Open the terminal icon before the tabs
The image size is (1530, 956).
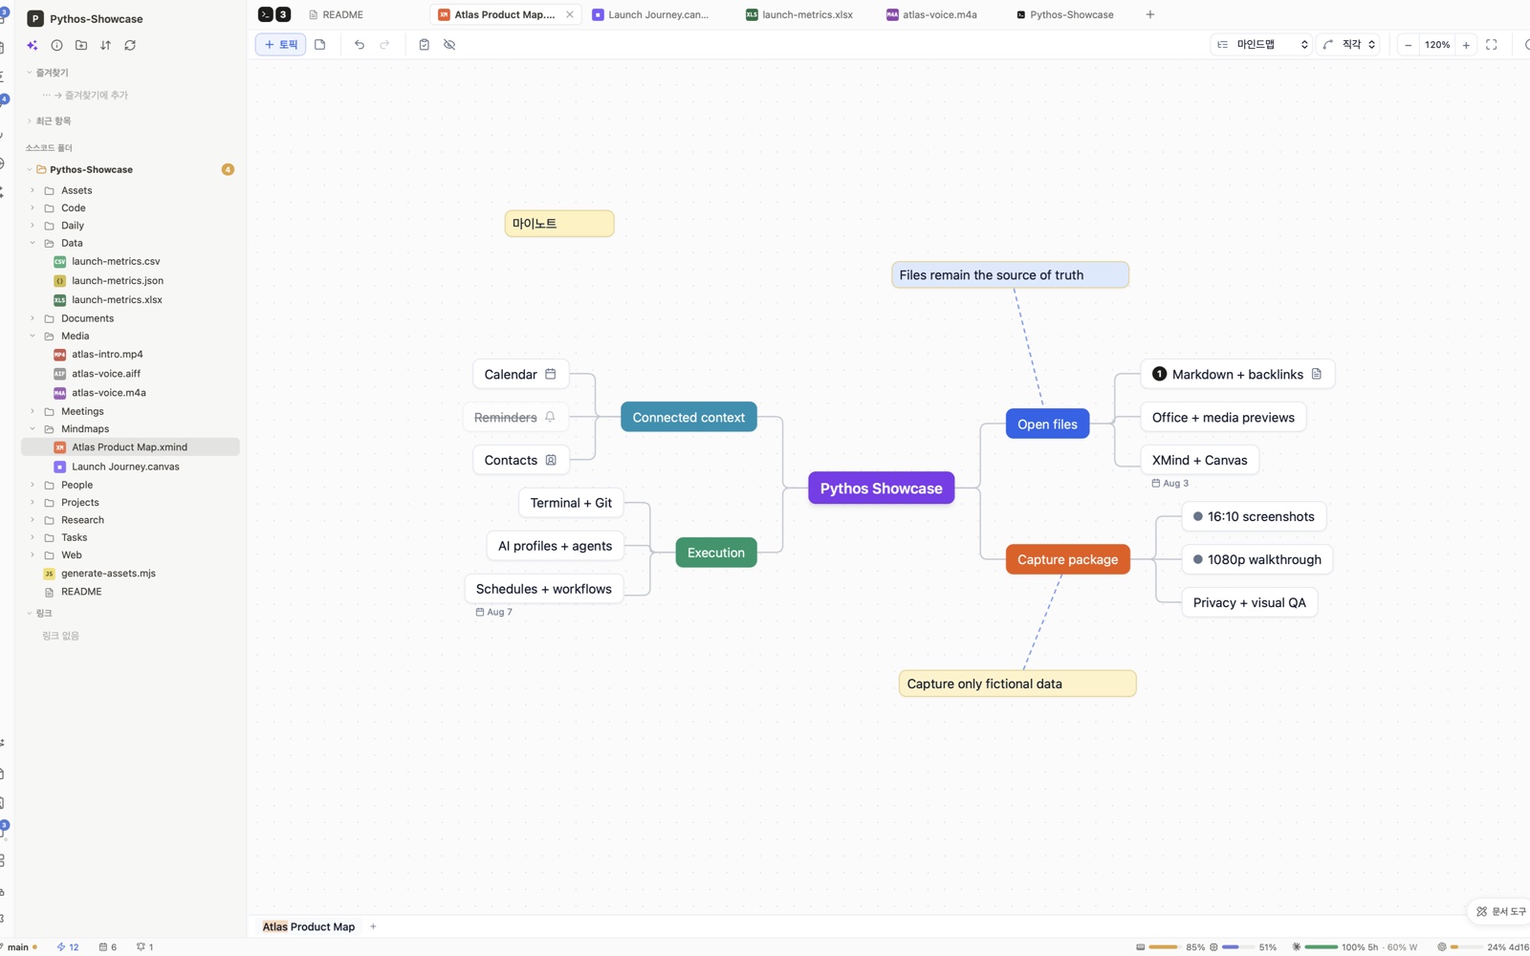click(x=266, y=14)
